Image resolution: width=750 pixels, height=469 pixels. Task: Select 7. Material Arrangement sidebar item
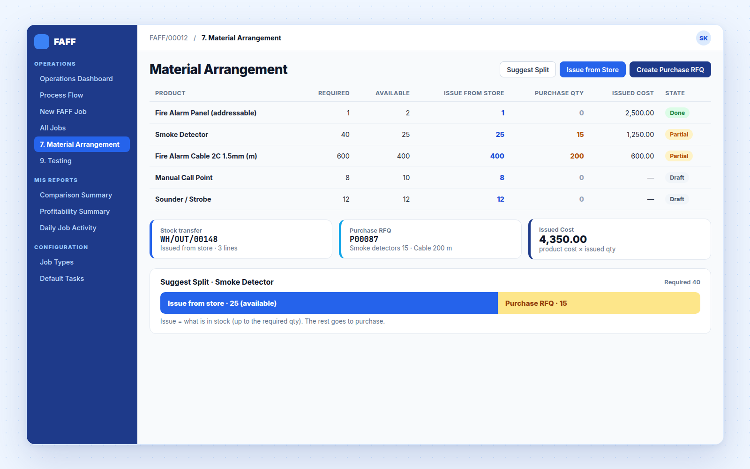pyautogui.click(x=82, y=144)
